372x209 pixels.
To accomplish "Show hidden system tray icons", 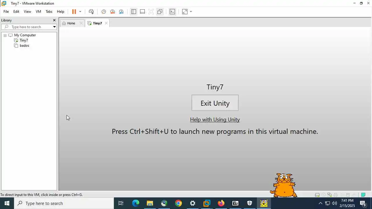I will pyautogui.click(x=320, y=203).
